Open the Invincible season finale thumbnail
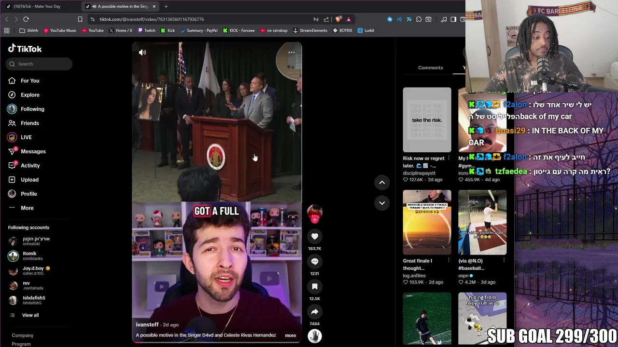Viewport: 618px width, 347px height. [427, 222]
